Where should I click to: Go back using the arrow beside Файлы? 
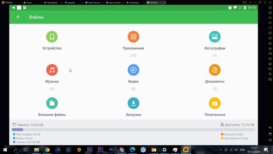(x=18, y=17)
